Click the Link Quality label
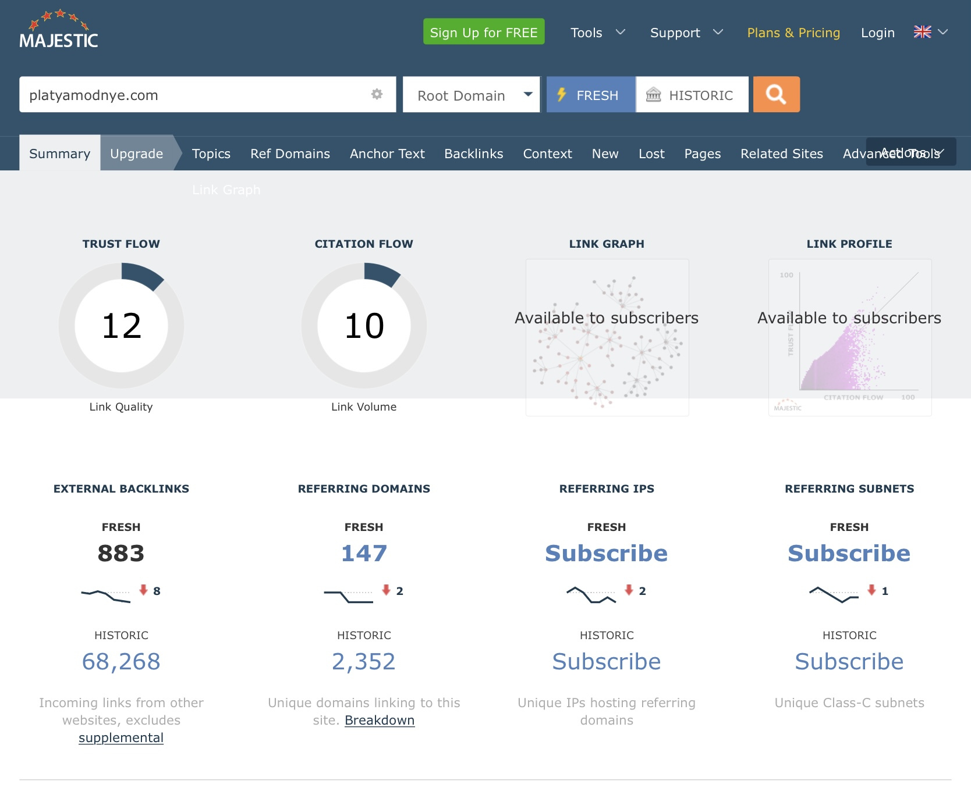 121,407
